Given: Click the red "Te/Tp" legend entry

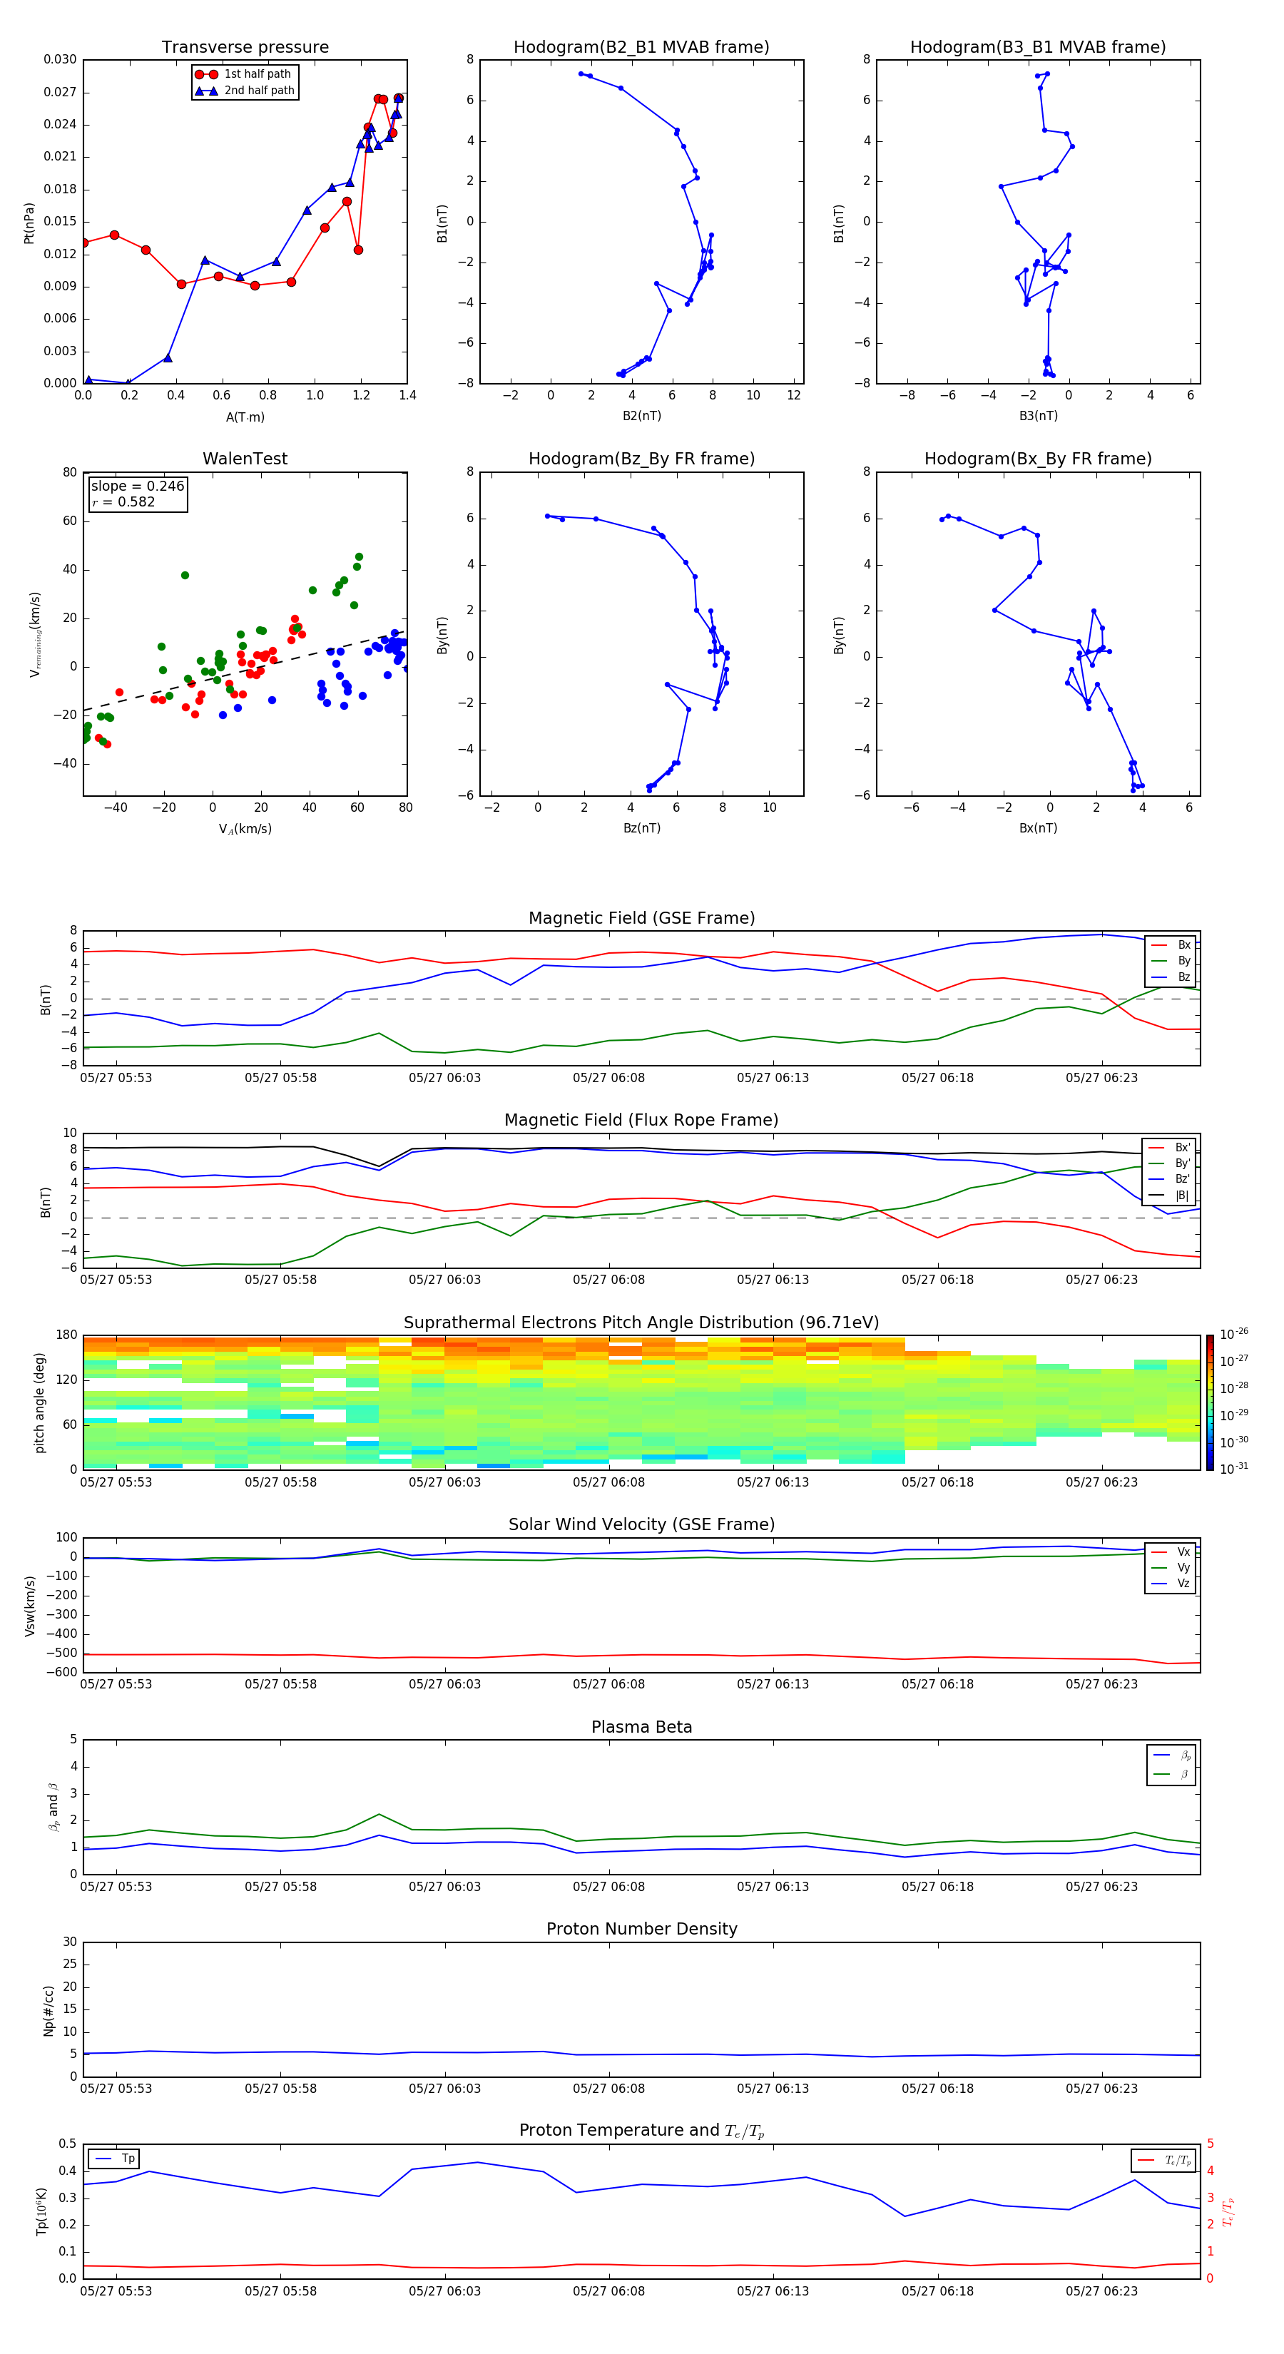Looking at the screenshot, I should 1164,2161.
